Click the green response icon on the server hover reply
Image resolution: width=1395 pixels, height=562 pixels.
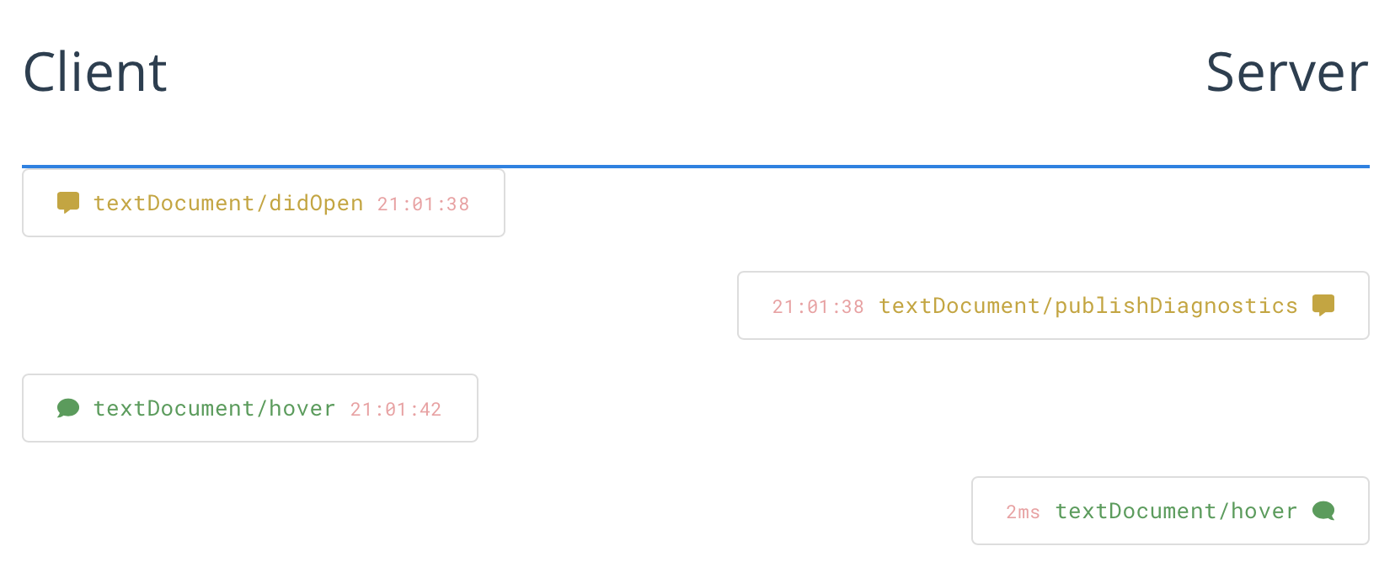point(1325,511)
